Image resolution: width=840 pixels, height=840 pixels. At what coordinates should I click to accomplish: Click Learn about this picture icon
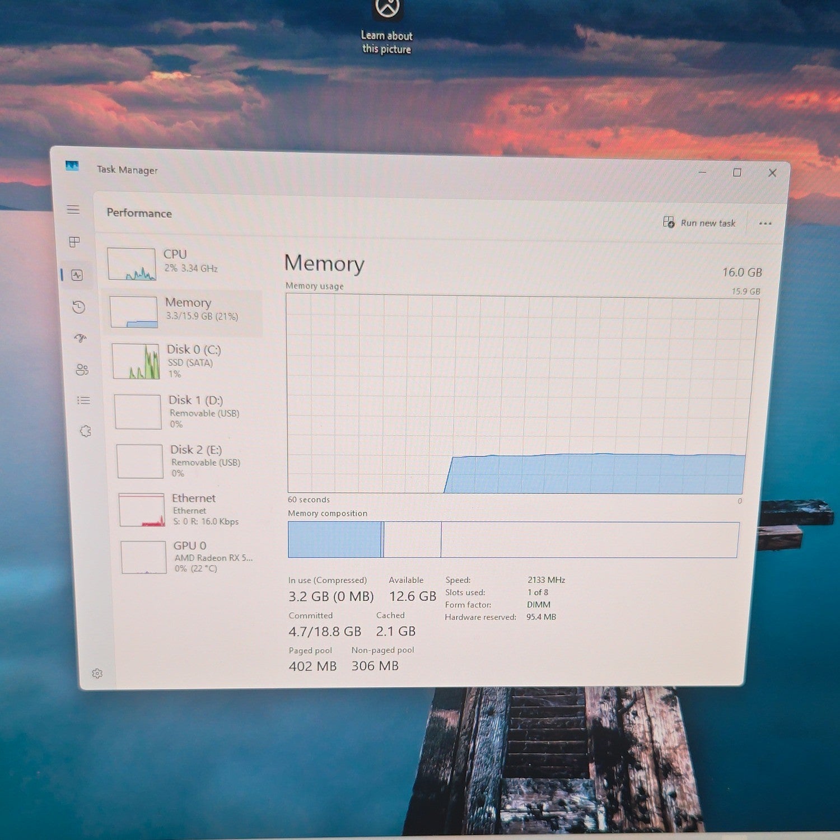pyautogui.click(x=387, y=28)
